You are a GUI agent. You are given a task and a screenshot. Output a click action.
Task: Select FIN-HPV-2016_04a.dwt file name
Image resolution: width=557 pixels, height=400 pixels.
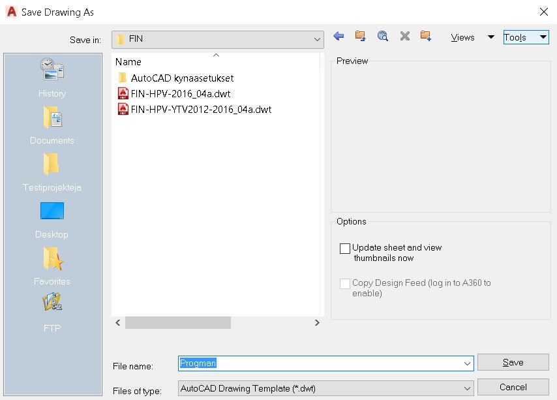tap(181, 94)
